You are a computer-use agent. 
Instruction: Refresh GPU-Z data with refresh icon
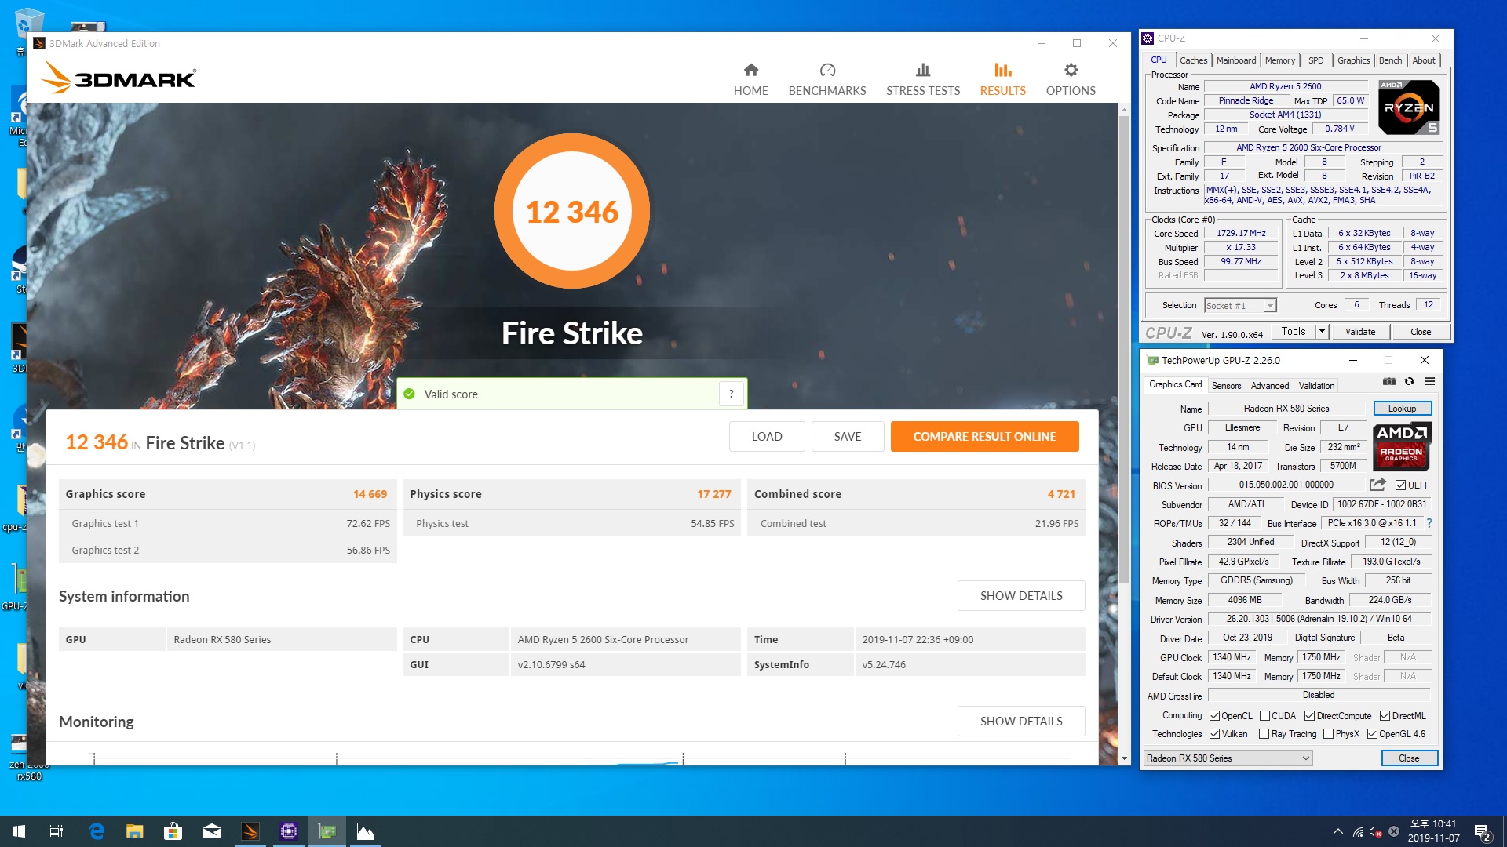[x=1409, y=381]
